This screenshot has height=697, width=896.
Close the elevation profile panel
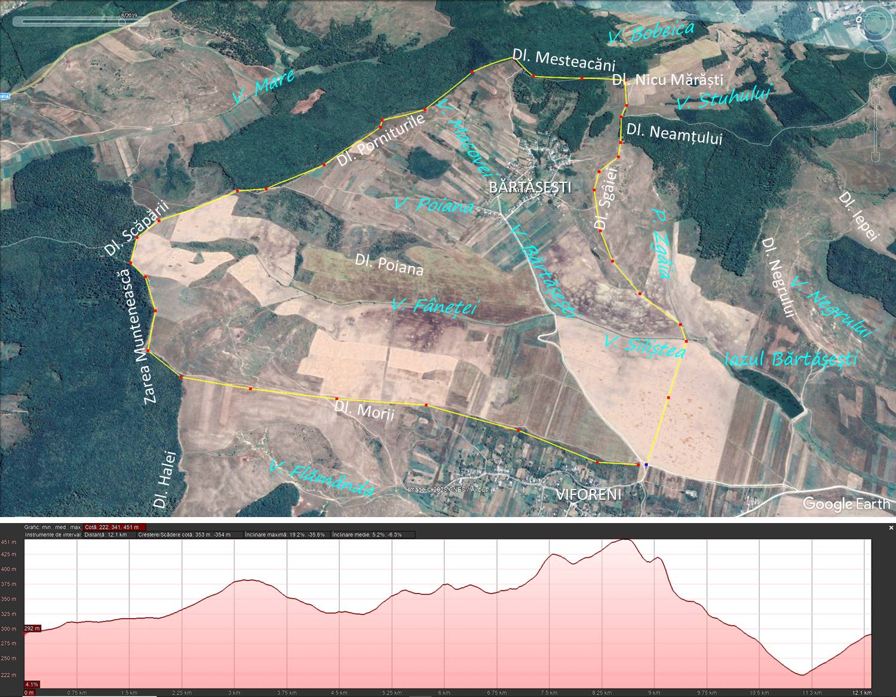(x=891, y=528)
